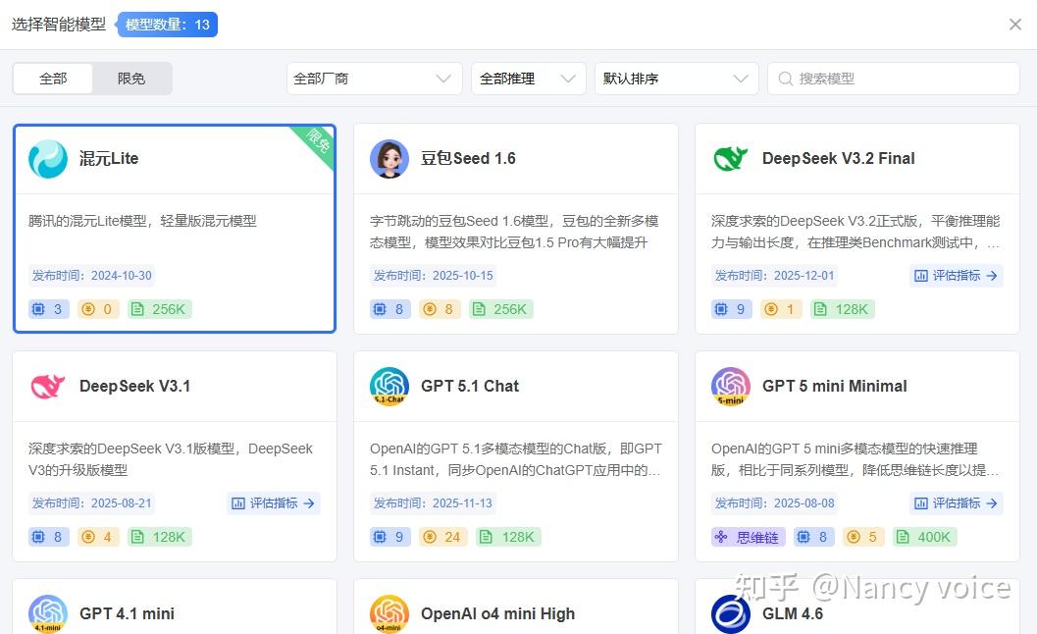Switch to the 全部 tab
The height and width of the screenshot is (634, 1037).
[x=53, y=79]
